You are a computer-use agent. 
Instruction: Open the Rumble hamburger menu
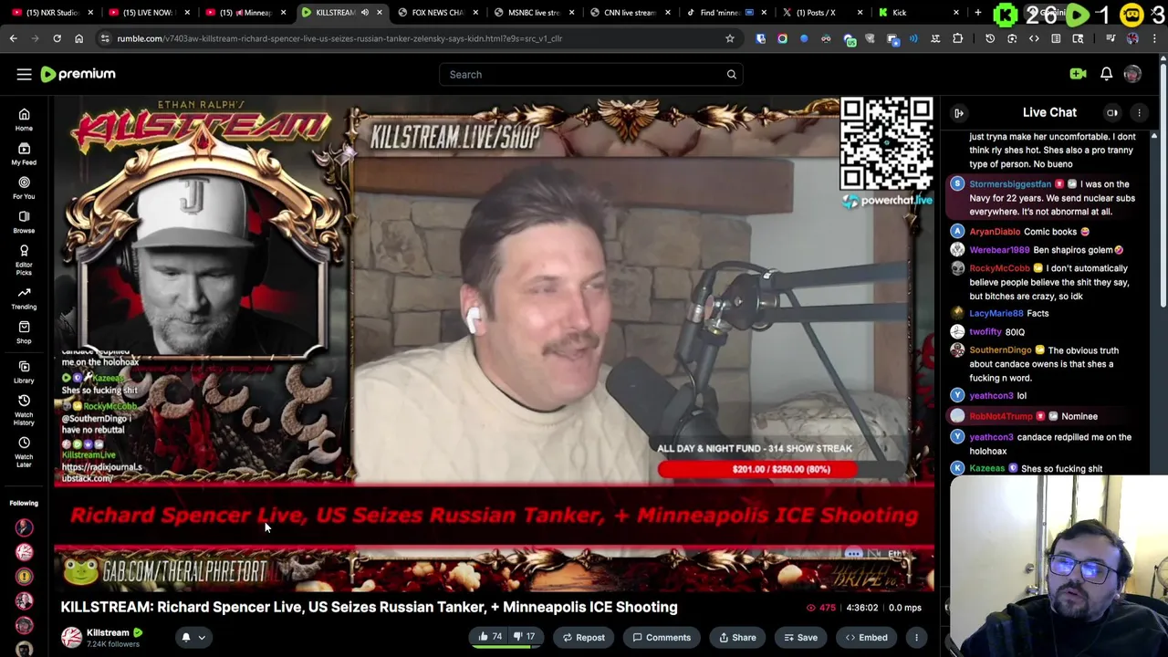pyautogui.click(x=24, y=74)
